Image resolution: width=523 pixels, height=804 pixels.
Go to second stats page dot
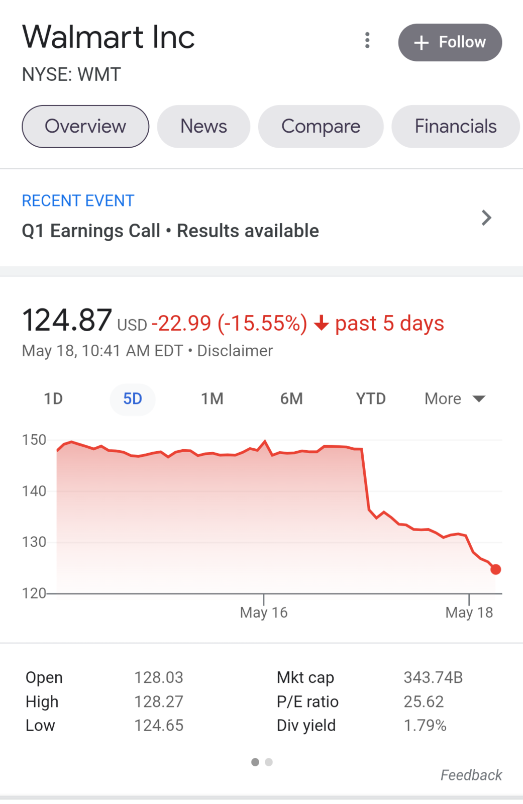pos(269,762)
